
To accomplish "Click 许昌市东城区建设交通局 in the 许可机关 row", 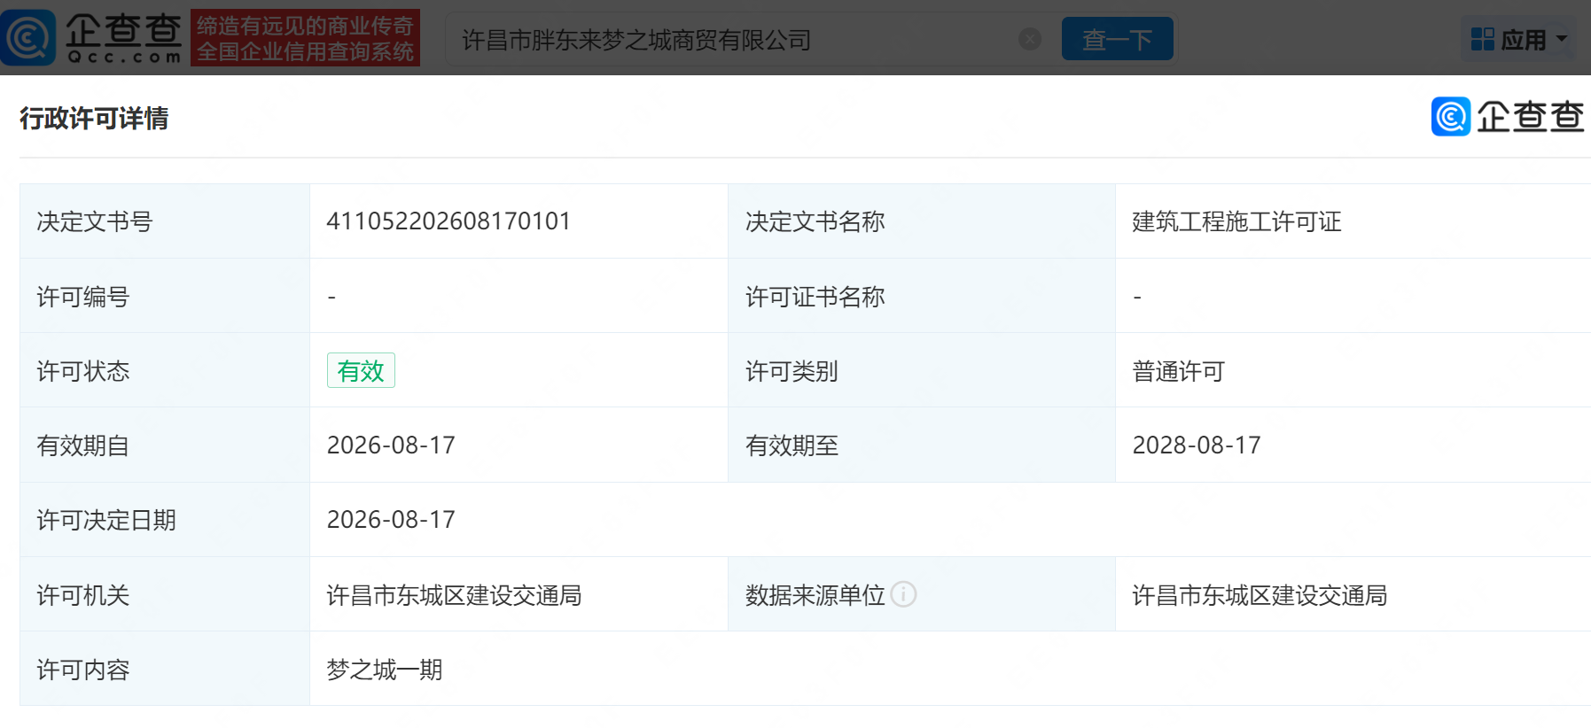I will 454,595.
